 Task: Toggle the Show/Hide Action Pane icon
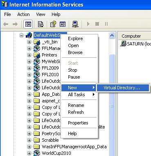63,24
